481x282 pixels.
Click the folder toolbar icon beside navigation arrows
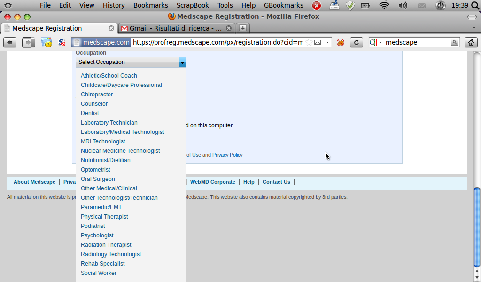click(x=47, y=42)
